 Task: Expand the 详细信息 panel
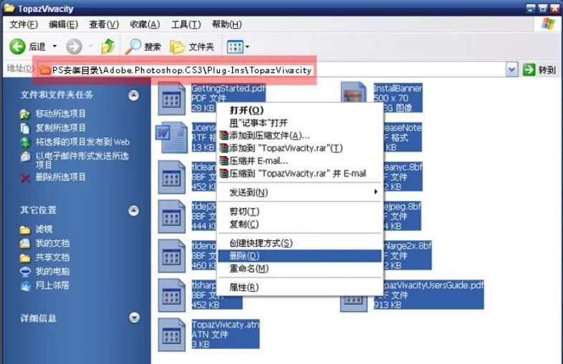click(134, 318)
